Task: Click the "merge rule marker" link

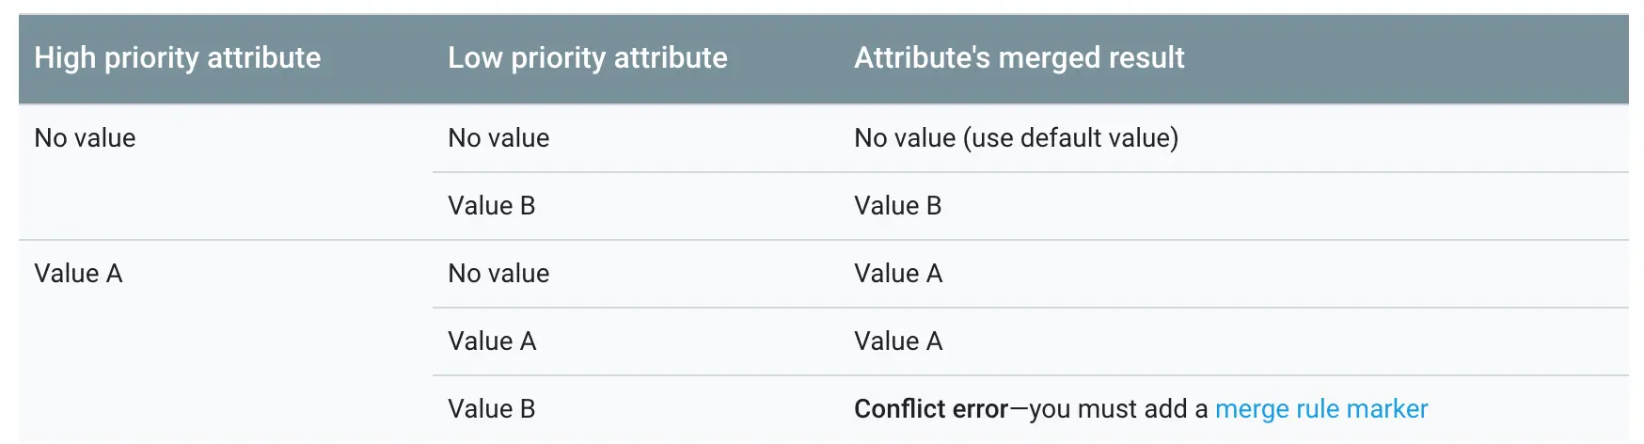Action: pos(1320,409)
